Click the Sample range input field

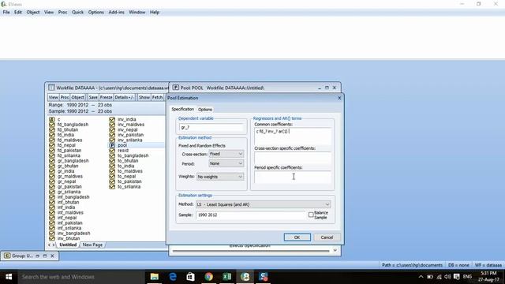251,215
